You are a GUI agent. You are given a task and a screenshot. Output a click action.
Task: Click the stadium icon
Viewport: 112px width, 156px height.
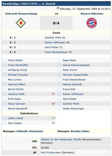tap(35, 141)
